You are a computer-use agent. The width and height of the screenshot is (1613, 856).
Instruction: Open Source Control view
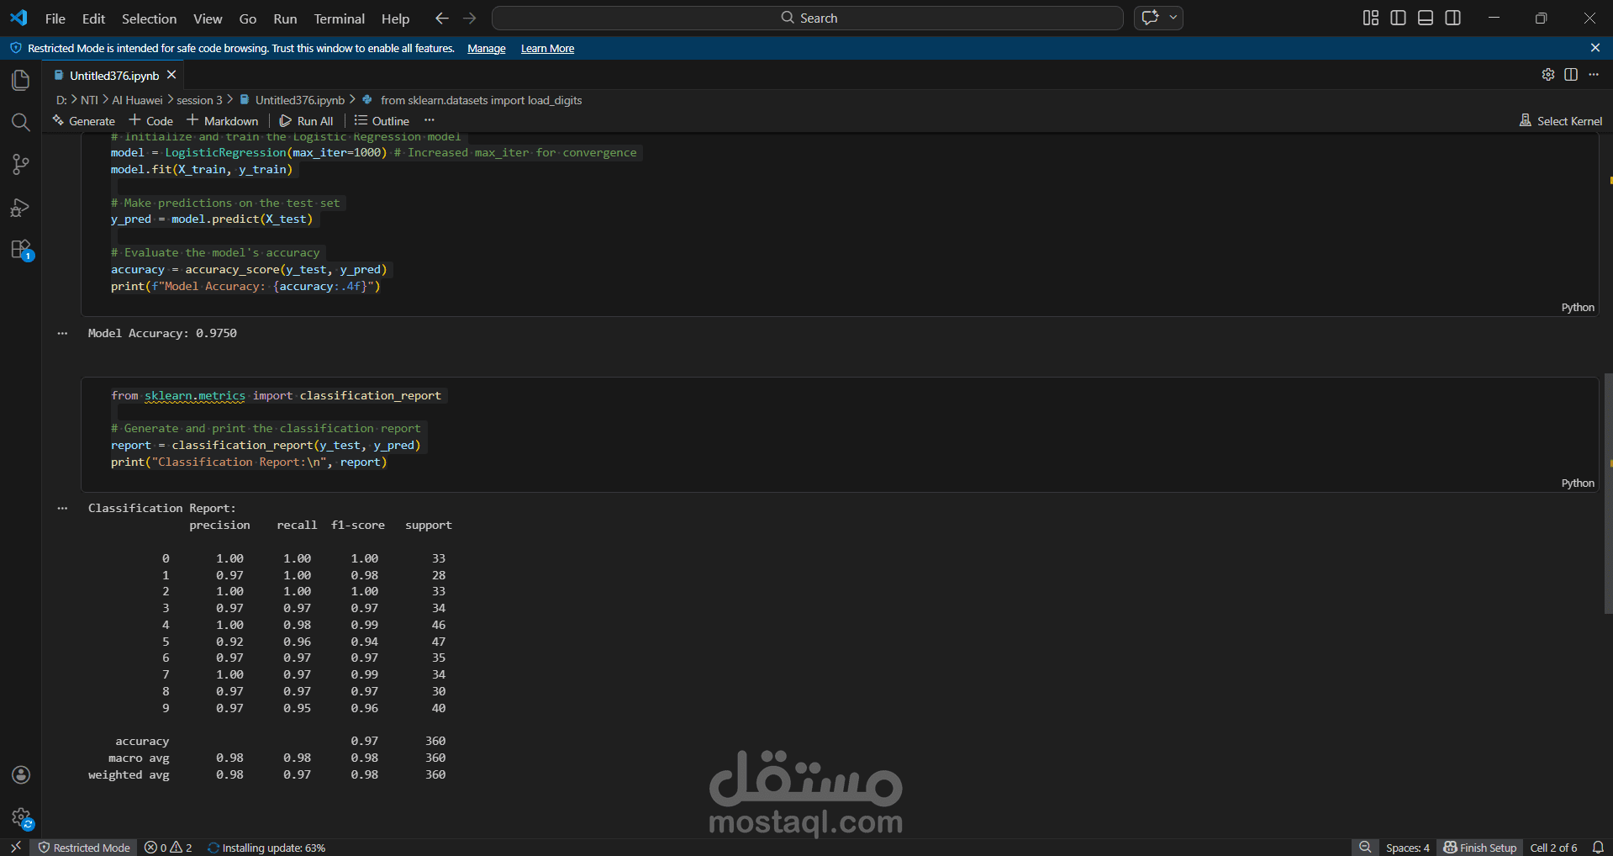click(x=20, y=165)
